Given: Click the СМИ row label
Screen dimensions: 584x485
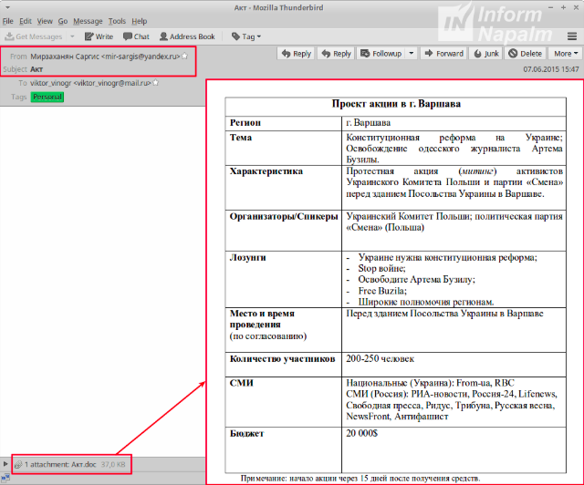Looking at the screenshot, I should [241, 383].
